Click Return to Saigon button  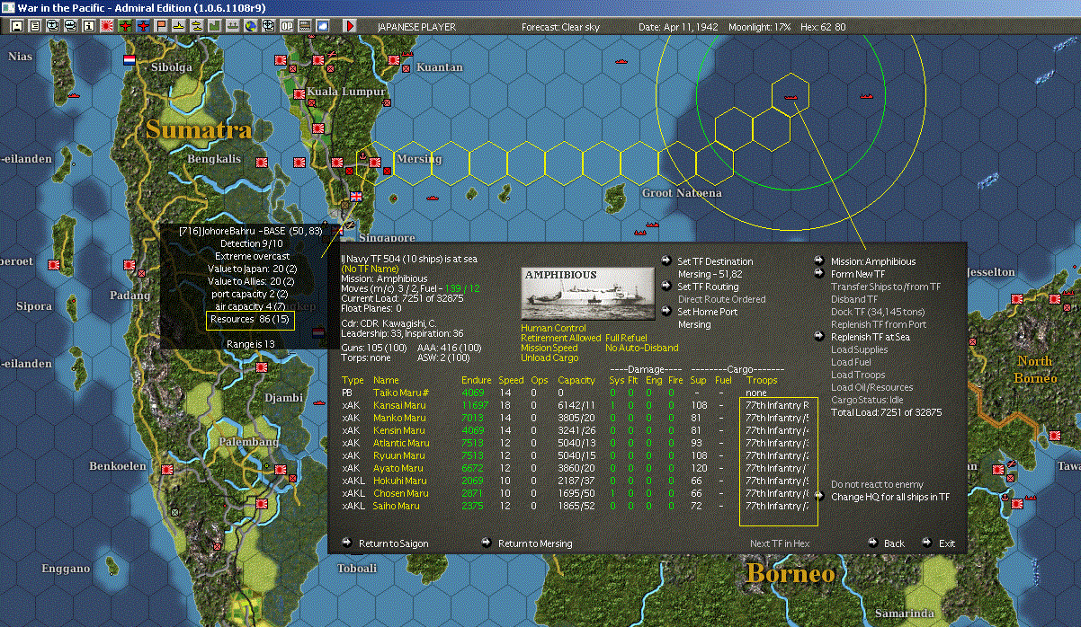click(x=393, y=543)
